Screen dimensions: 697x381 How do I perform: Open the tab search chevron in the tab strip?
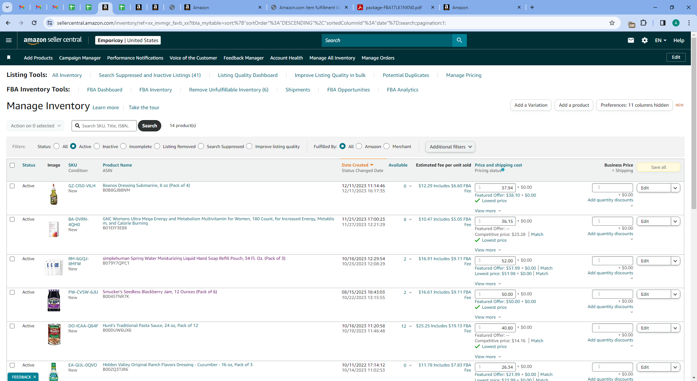point(7,7)
